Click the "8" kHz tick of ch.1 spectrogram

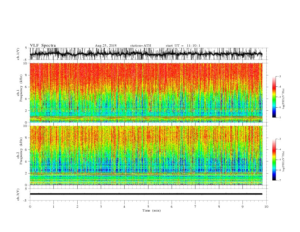pos(26,75)
